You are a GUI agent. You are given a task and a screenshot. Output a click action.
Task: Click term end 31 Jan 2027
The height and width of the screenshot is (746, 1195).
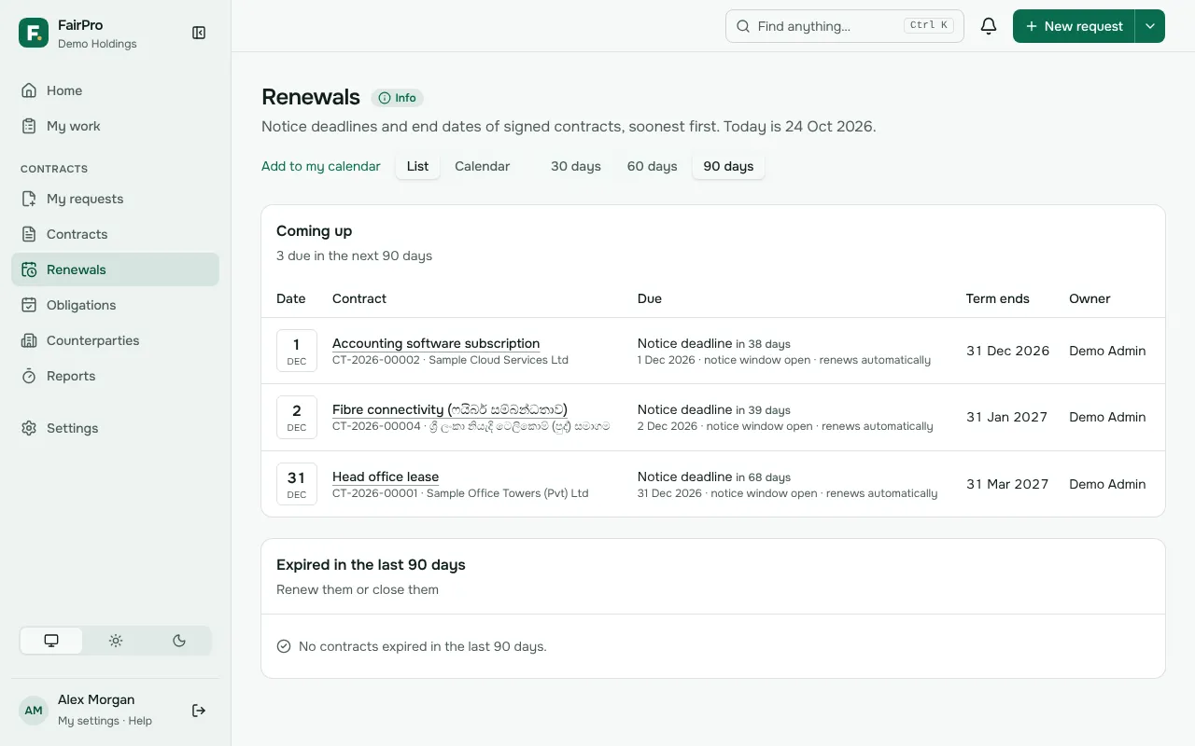pos(1006,417)
